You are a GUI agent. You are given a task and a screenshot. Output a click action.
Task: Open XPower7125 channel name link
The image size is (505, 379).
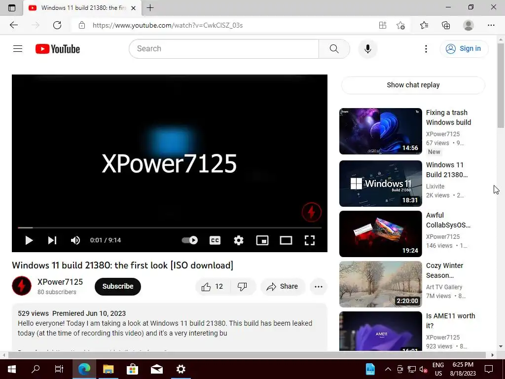pyautogui.click(x=60, y=282)
